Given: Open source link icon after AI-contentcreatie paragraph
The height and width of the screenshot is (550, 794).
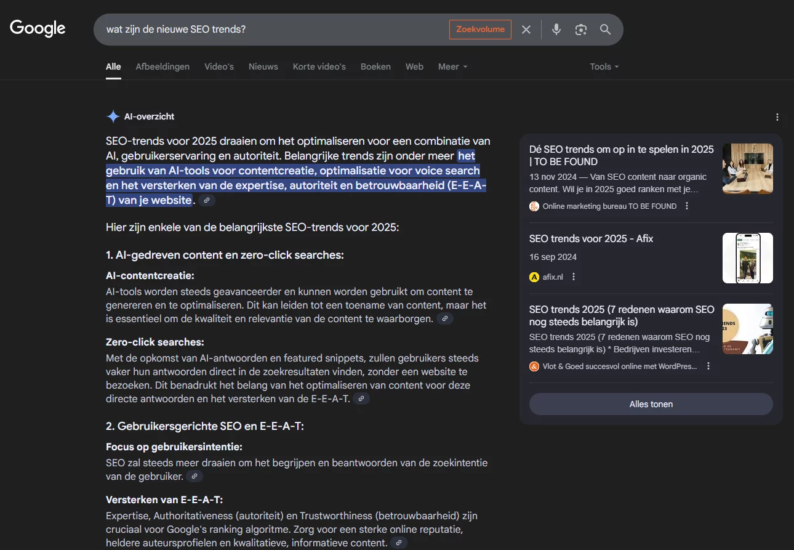Looking at the screenshot, I should tap(445, 318).
